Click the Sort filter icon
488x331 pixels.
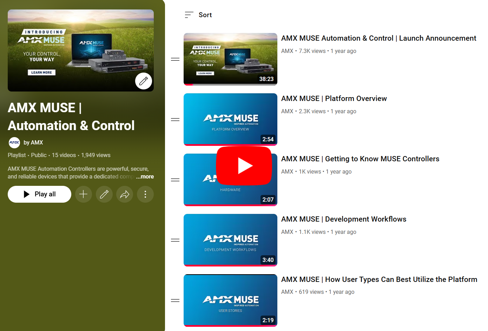point(189,15)
